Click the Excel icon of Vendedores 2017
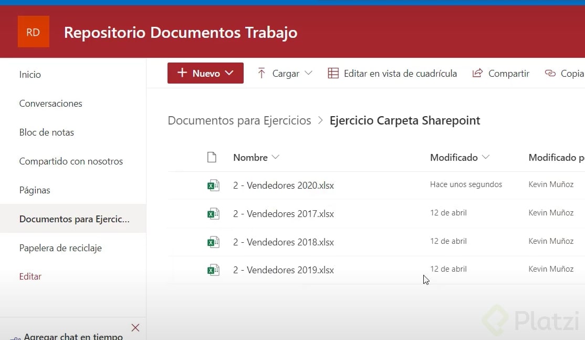Screen dimensions: 585x340 tap(213, 213)
